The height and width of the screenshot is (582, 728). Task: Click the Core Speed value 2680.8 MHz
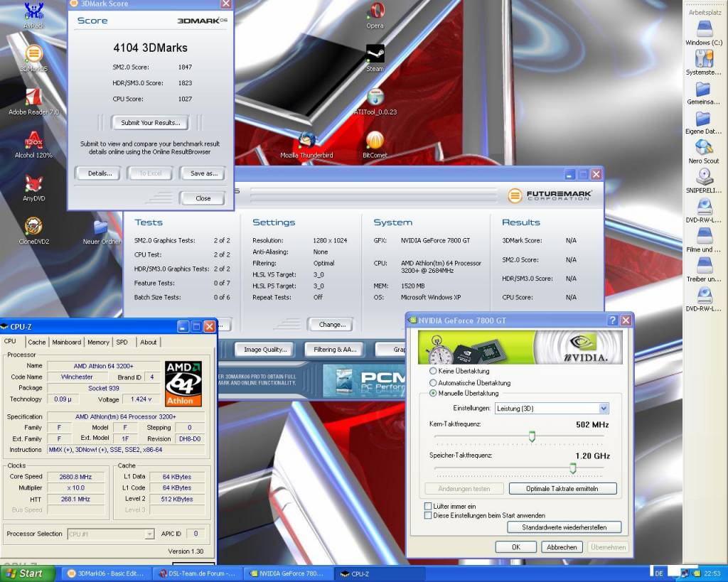click(75, 477)
